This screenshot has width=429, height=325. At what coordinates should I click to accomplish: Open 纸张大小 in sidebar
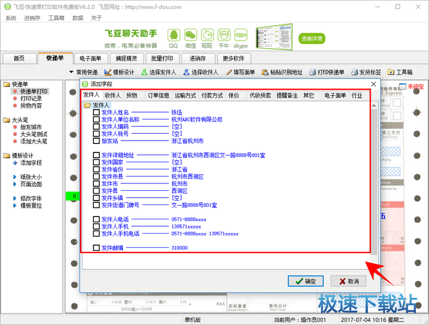(x=31, y=177)
